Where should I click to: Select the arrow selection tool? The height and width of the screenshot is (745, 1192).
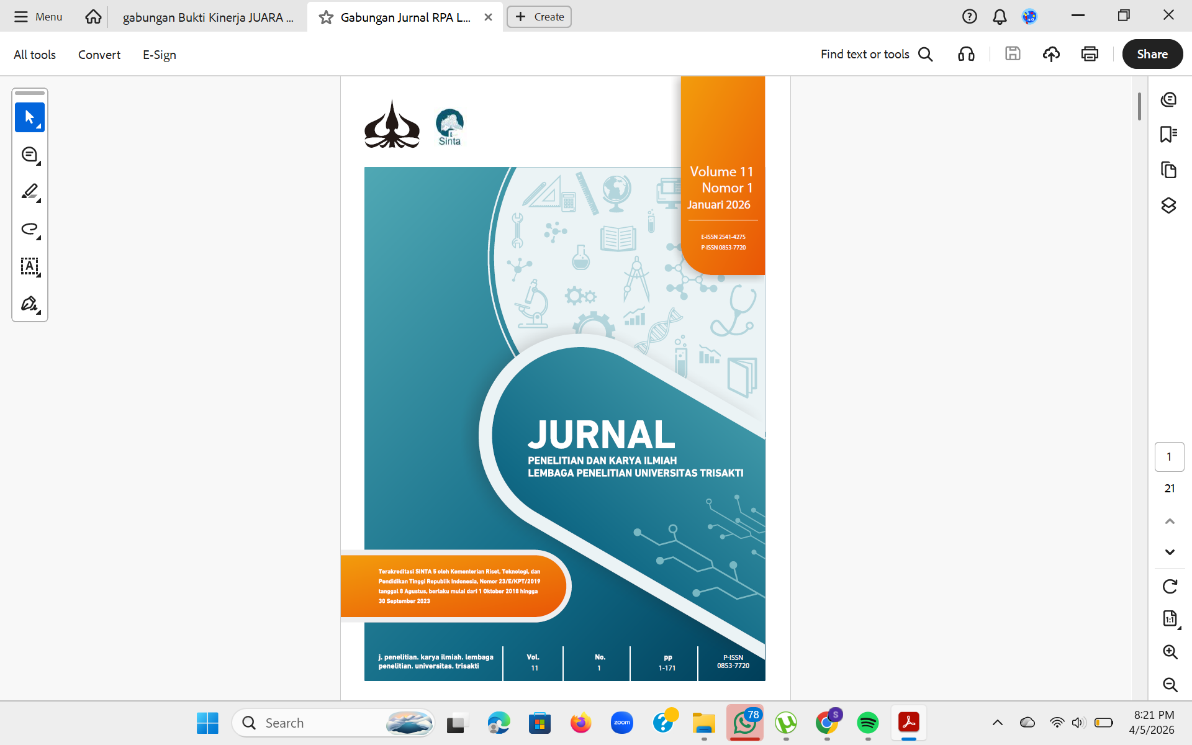(29, 117)
